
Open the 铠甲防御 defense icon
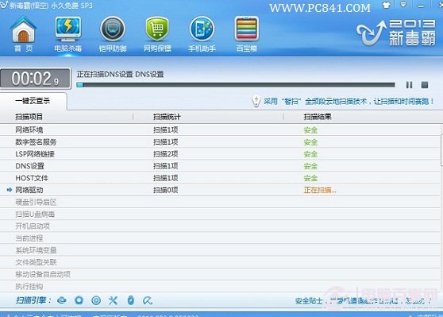[x=113, y=34]
